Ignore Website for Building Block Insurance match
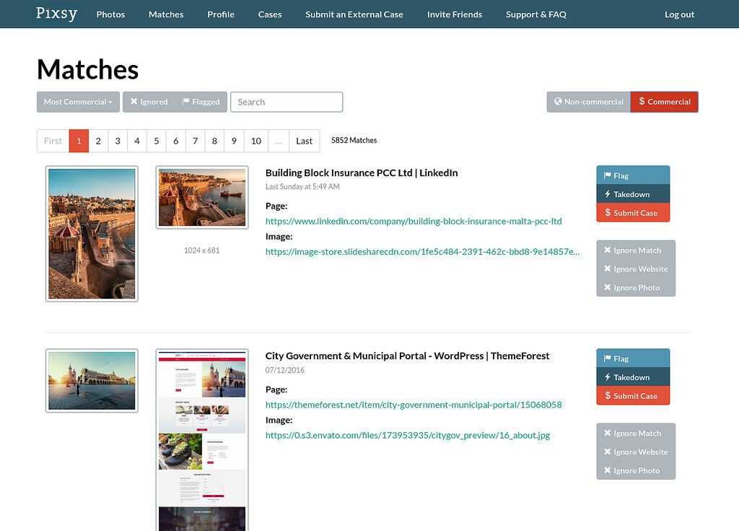This screenshot has height=531, width=739. point(636,268)
